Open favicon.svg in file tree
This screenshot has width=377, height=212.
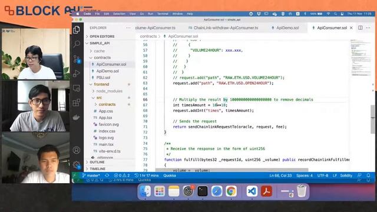pos(108,124)
